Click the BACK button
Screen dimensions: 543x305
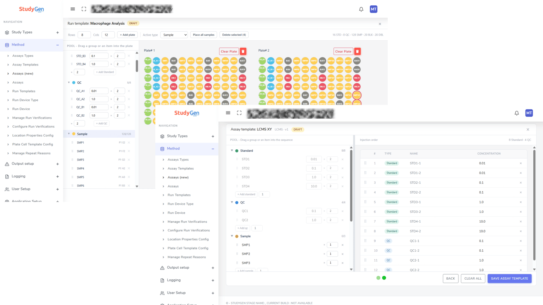[451, 278]
